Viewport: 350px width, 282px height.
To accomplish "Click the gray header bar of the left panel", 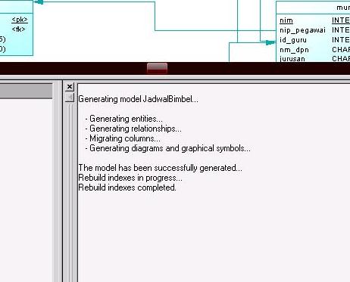I will [27, 91].
